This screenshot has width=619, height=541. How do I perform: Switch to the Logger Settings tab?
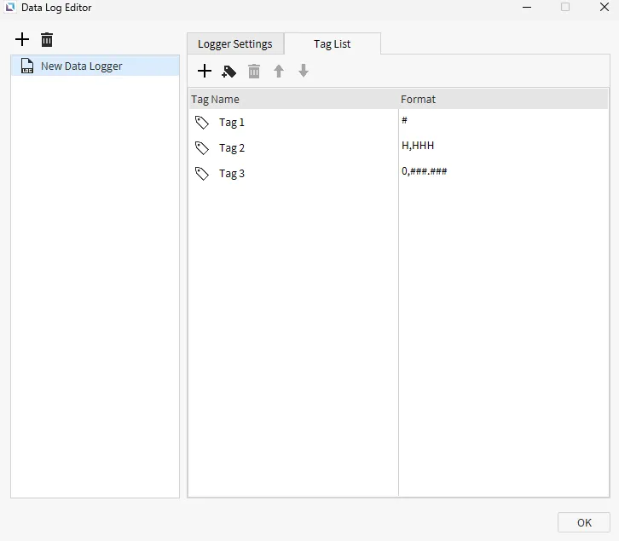pos(235,44)
